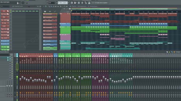Switch picker to the automation clips tab

(x=55, y=11)
